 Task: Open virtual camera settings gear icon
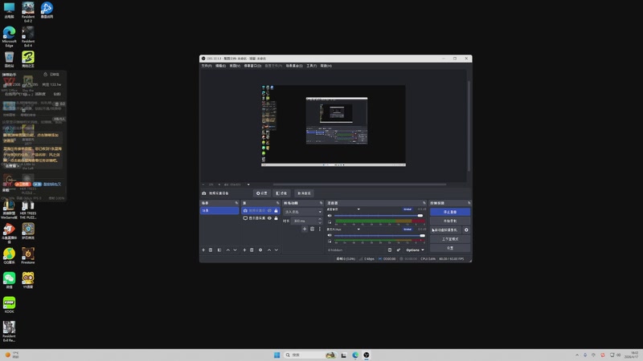pos(466,229)
